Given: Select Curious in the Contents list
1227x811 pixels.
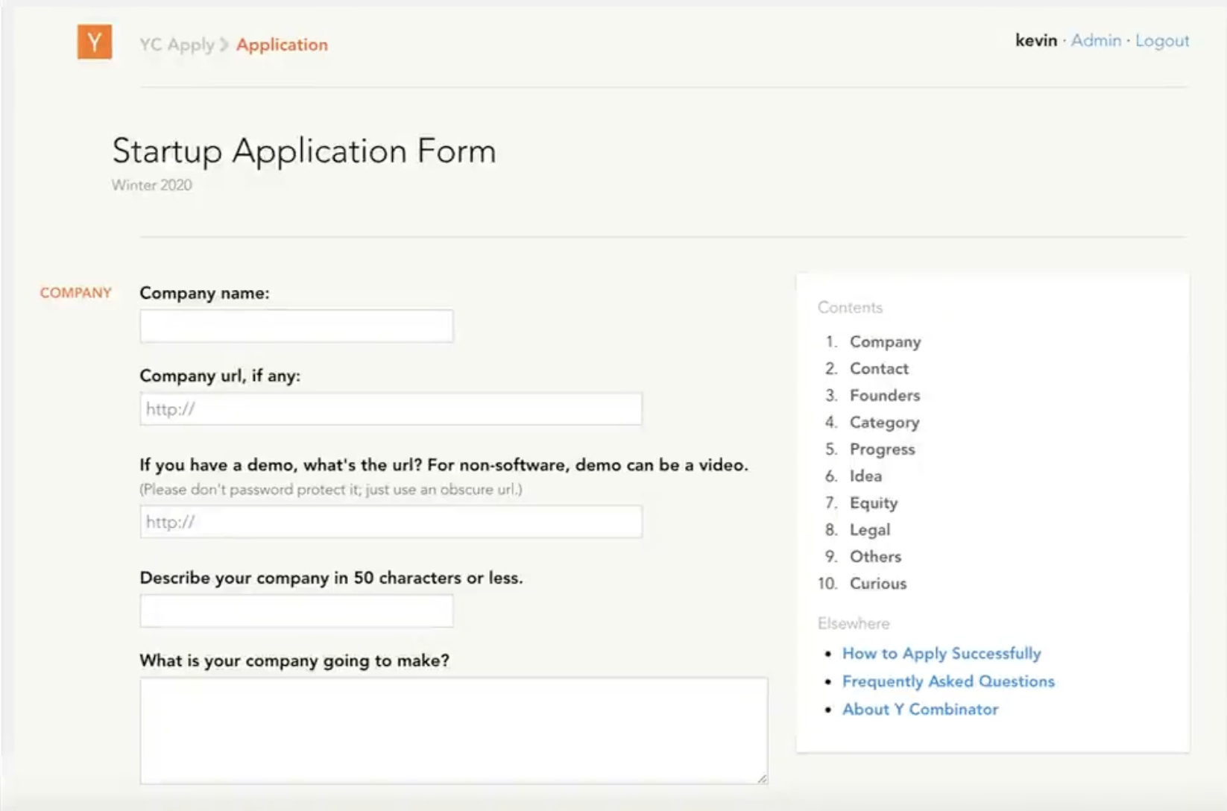Looking at the screenshot, I should tap(877, 584).
